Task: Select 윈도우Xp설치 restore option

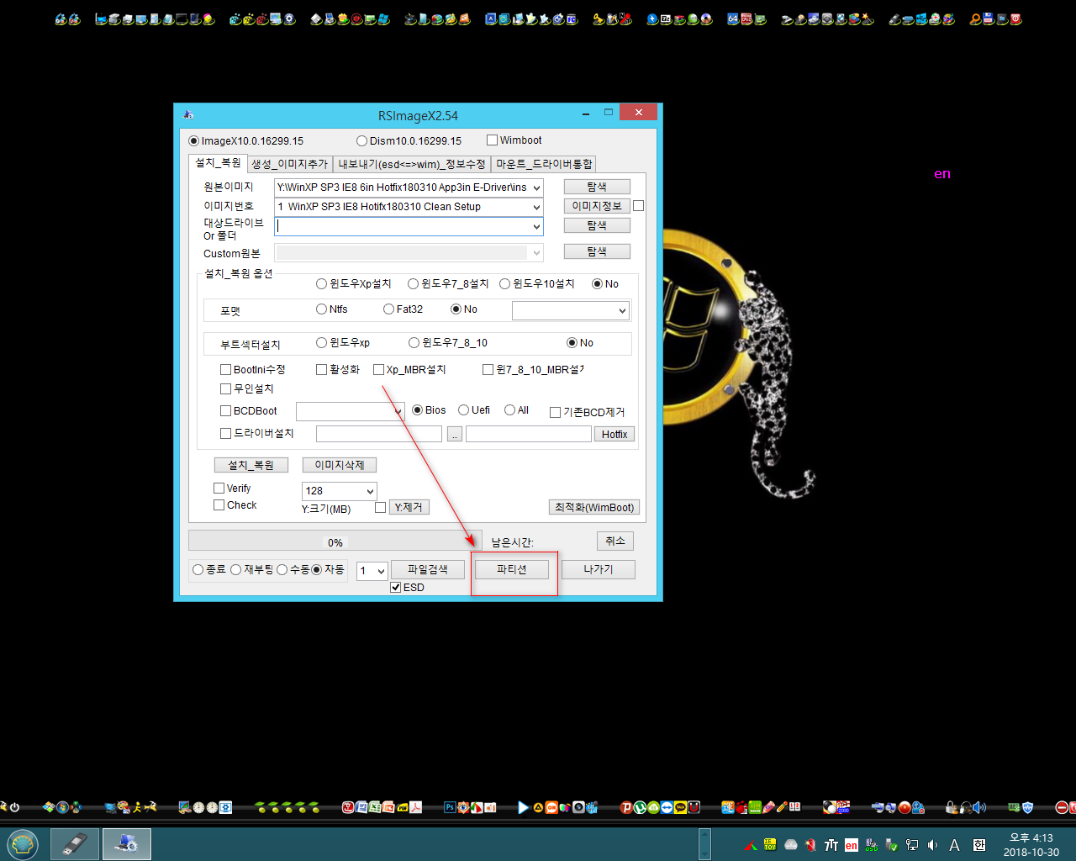Action: pyautogui.click(x=321, y=284)
